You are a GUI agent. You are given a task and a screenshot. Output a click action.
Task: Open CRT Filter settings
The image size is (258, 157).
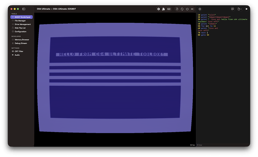pyautogui.click(x=22, y=51)
